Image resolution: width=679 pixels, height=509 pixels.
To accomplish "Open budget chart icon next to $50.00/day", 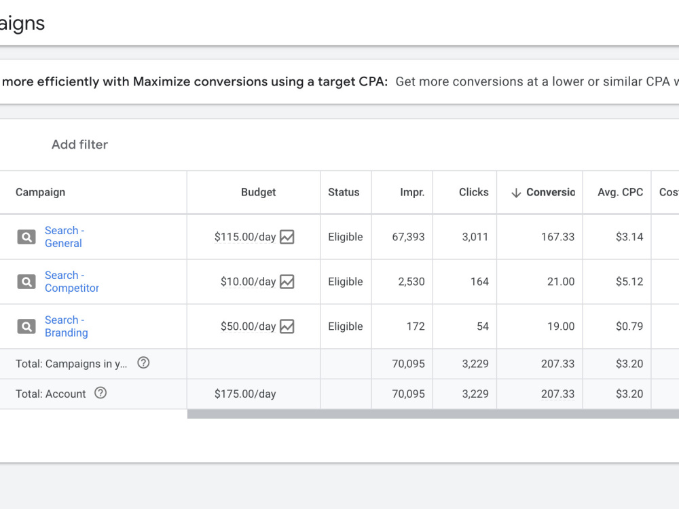I will (287, 326).
